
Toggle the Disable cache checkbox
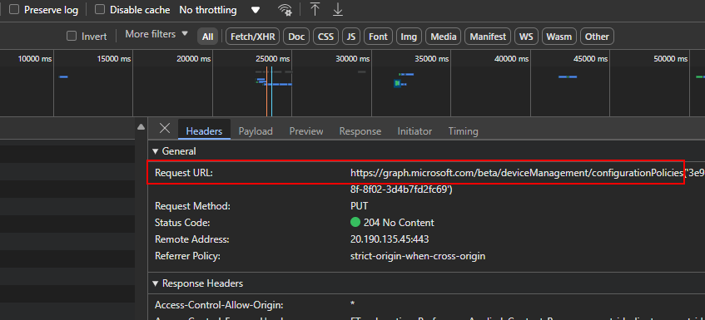(x=100, y=10)
